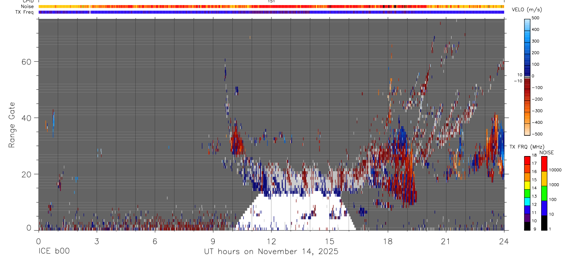Click the 'TX Freq' row label at top left
567x261 pixels.
coord(25,12)
